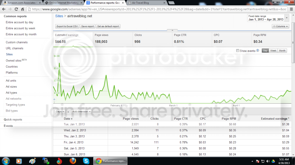Viewport: 295px width, 165px height.
Task: Open URL channels report
Action: (x=14, y=48)
